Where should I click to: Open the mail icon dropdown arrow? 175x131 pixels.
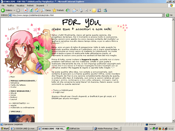click(77, 10)
